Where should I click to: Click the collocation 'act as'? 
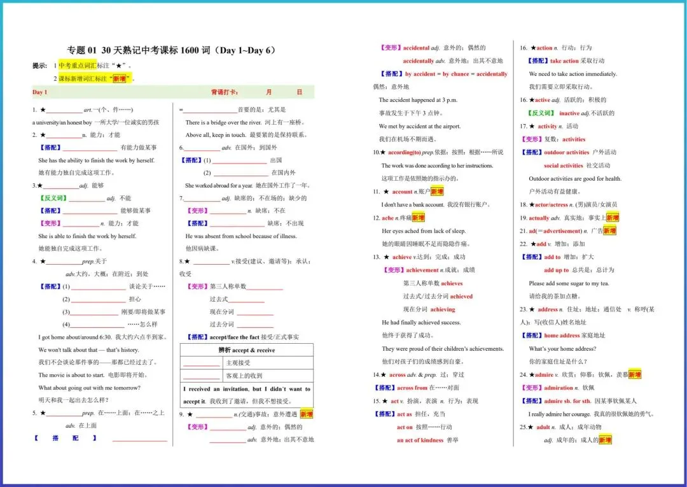click(x=405, y=414)
